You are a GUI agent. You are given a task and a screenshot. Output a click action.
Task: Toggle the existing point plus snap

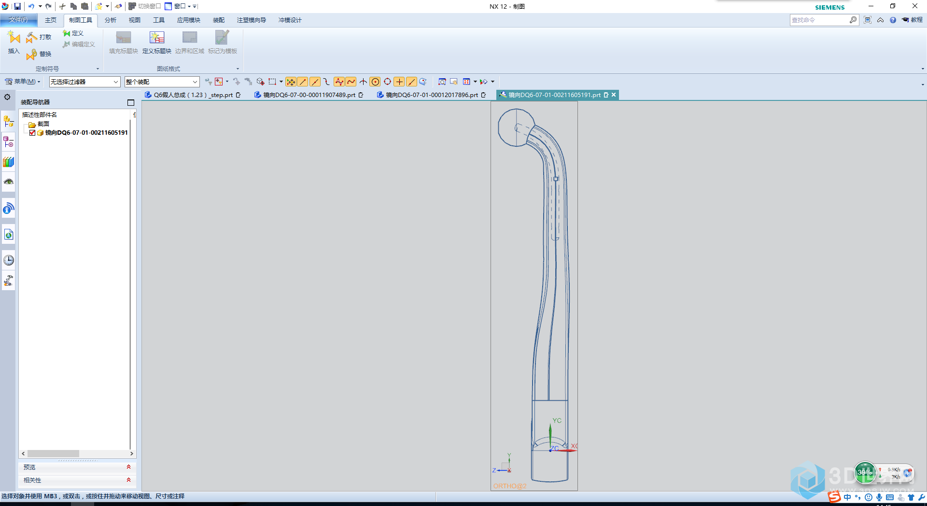[x=399, y=82]
